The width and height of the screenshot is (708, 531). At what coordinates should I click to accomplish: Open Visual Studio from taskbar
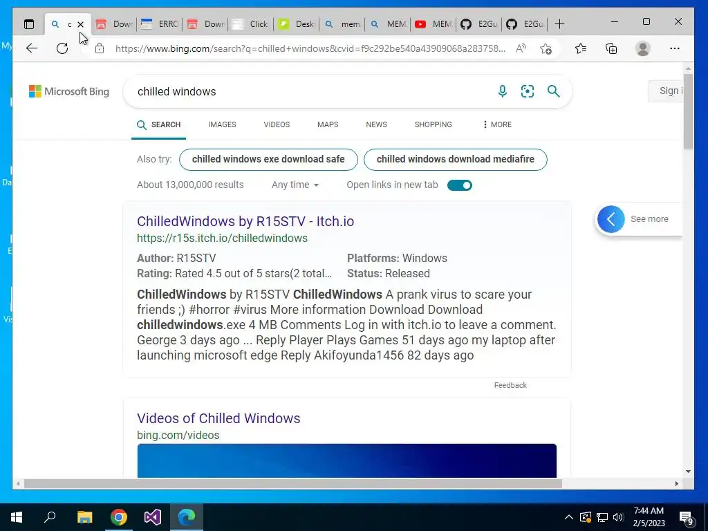coord(153,517)
